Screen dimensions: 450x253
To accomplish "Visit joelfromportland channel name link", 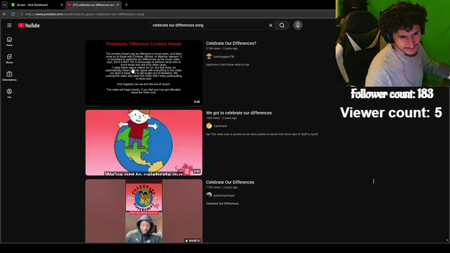I will tap(224, 195).
